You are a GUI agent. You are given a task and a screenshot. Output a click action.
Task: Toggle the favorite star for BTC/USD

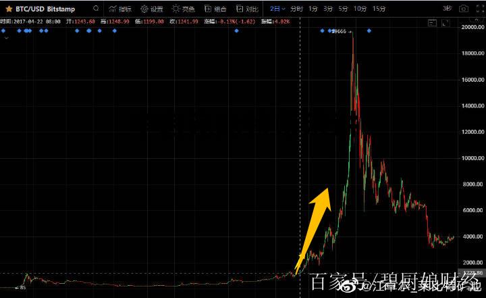(x=9, y=9)
